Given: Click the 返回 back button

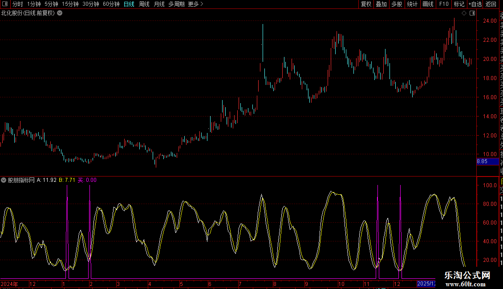Looking at the screenshot, I should tap(491, 4).
